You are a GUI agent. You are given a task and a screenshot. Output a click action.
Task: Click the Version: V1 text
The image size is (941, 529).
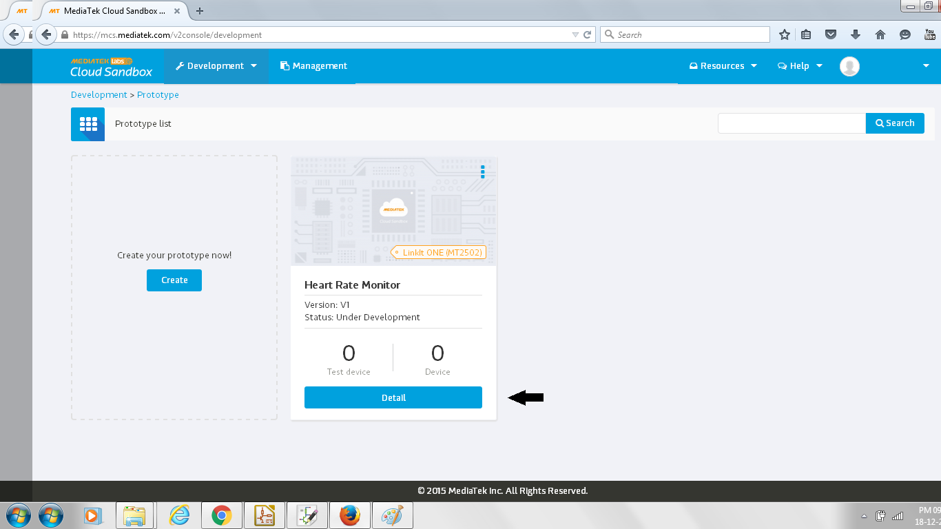tap(327, 304)
